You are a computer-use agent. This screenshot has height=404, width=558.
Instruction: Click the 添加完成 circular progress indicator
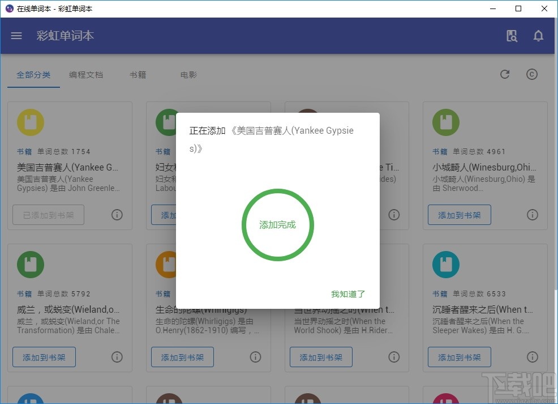pos(278,225)
